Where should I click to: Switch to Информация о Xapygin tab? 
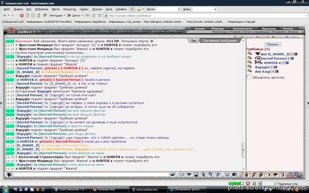click(x=242, y=22)
